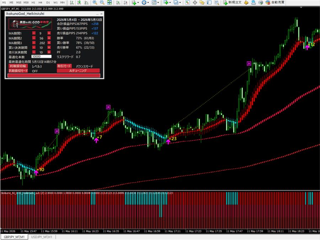The height and width of the screenshot is (240, 320).
Task: Toggle 自動売買 auto trading
Action: coord(275,2)
